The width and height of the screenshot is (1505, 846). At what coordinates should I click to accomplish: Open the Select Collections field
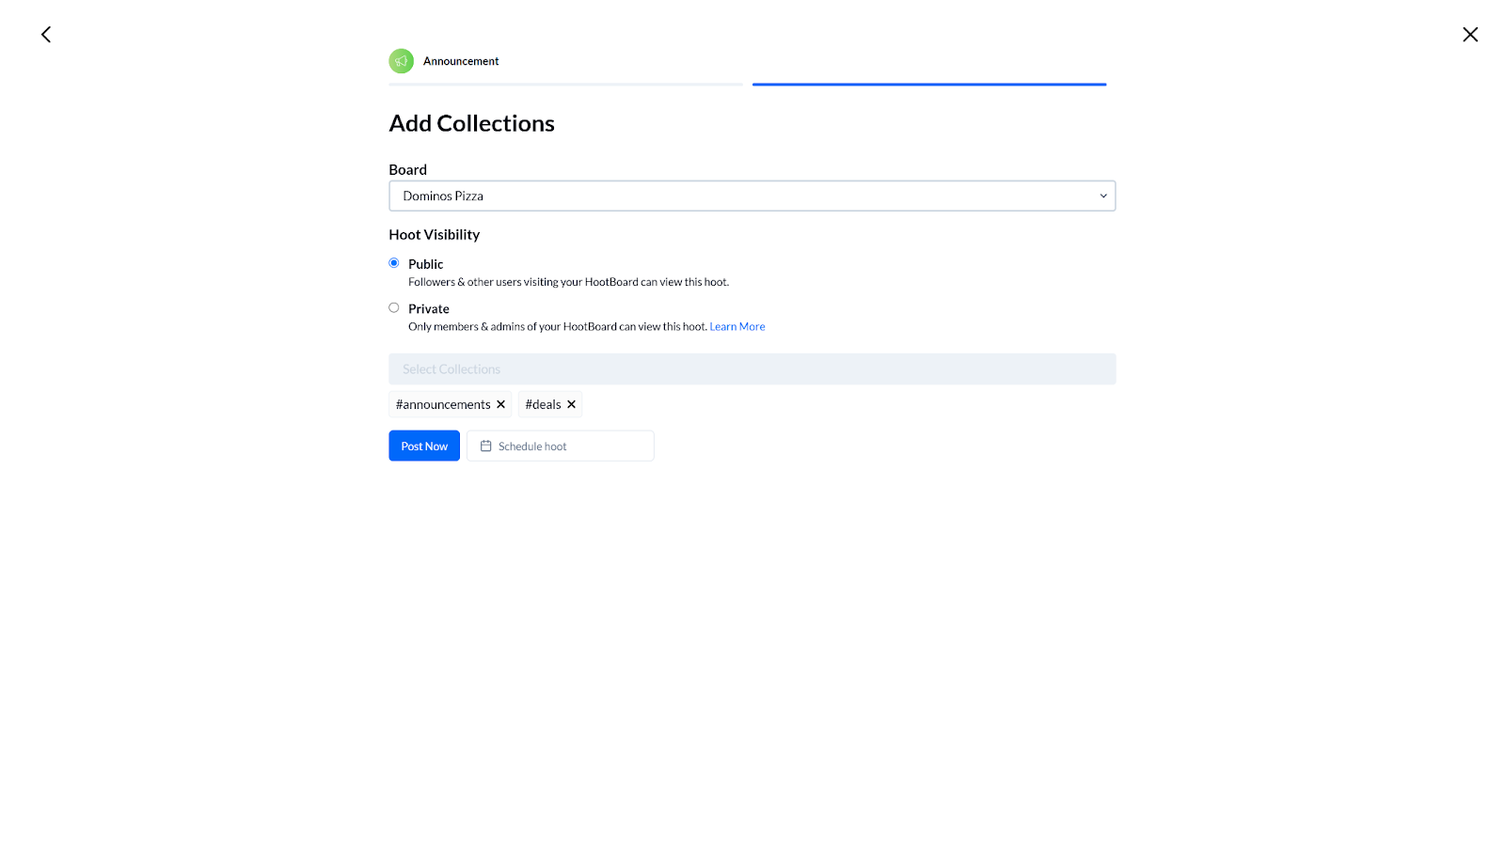752,368
